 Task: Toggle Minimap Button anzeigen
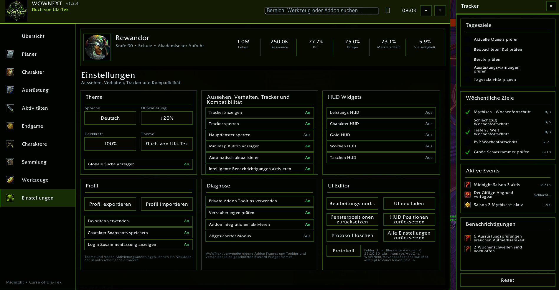260,146
